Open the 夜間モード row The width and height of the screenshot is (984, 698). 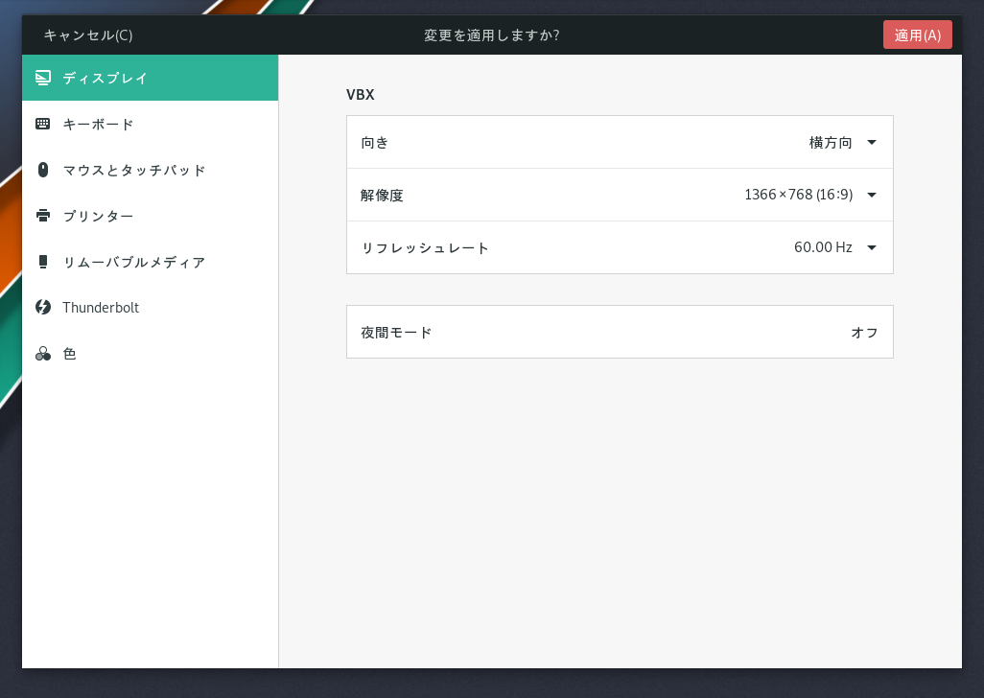coord(620,332)
